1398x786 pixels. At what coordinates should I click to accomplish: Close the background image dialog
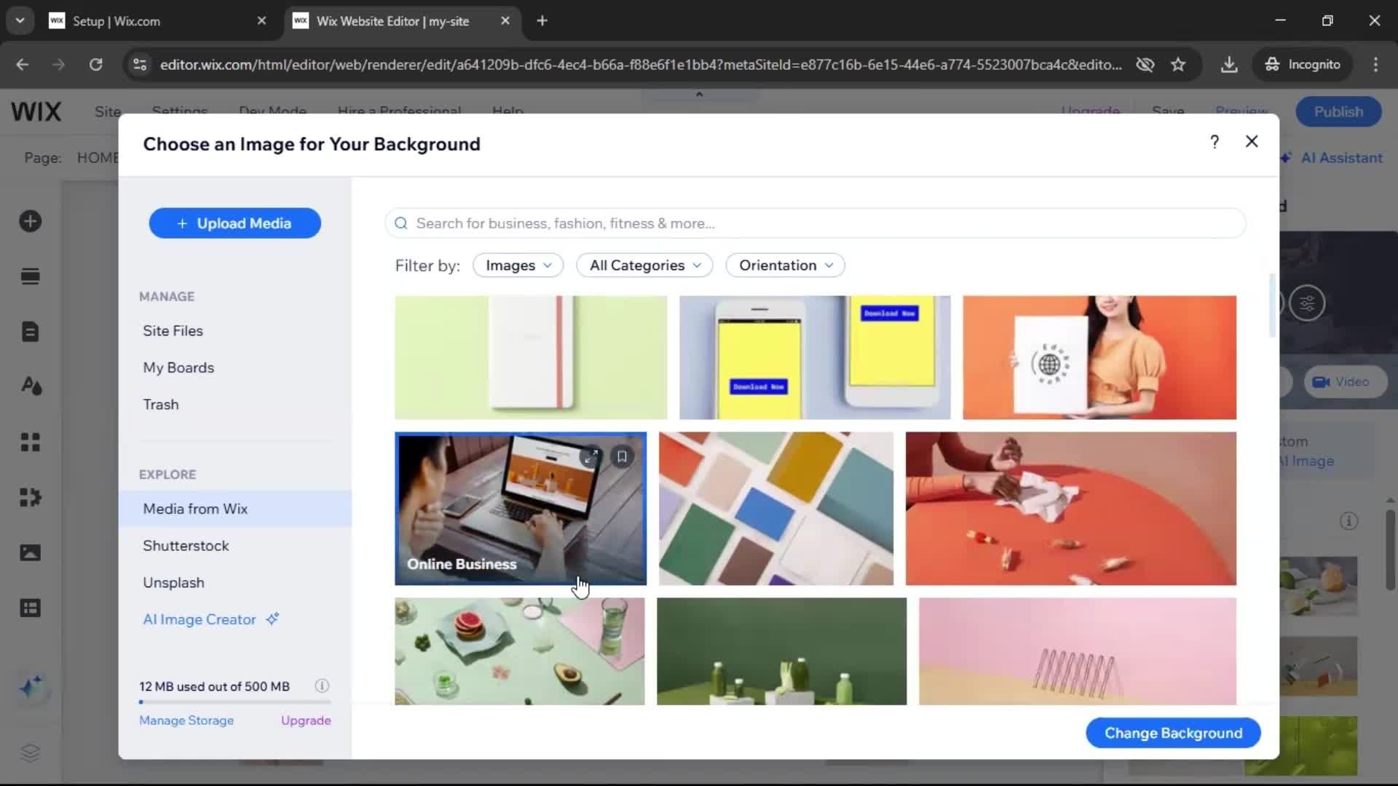[x=1252, y=142]
